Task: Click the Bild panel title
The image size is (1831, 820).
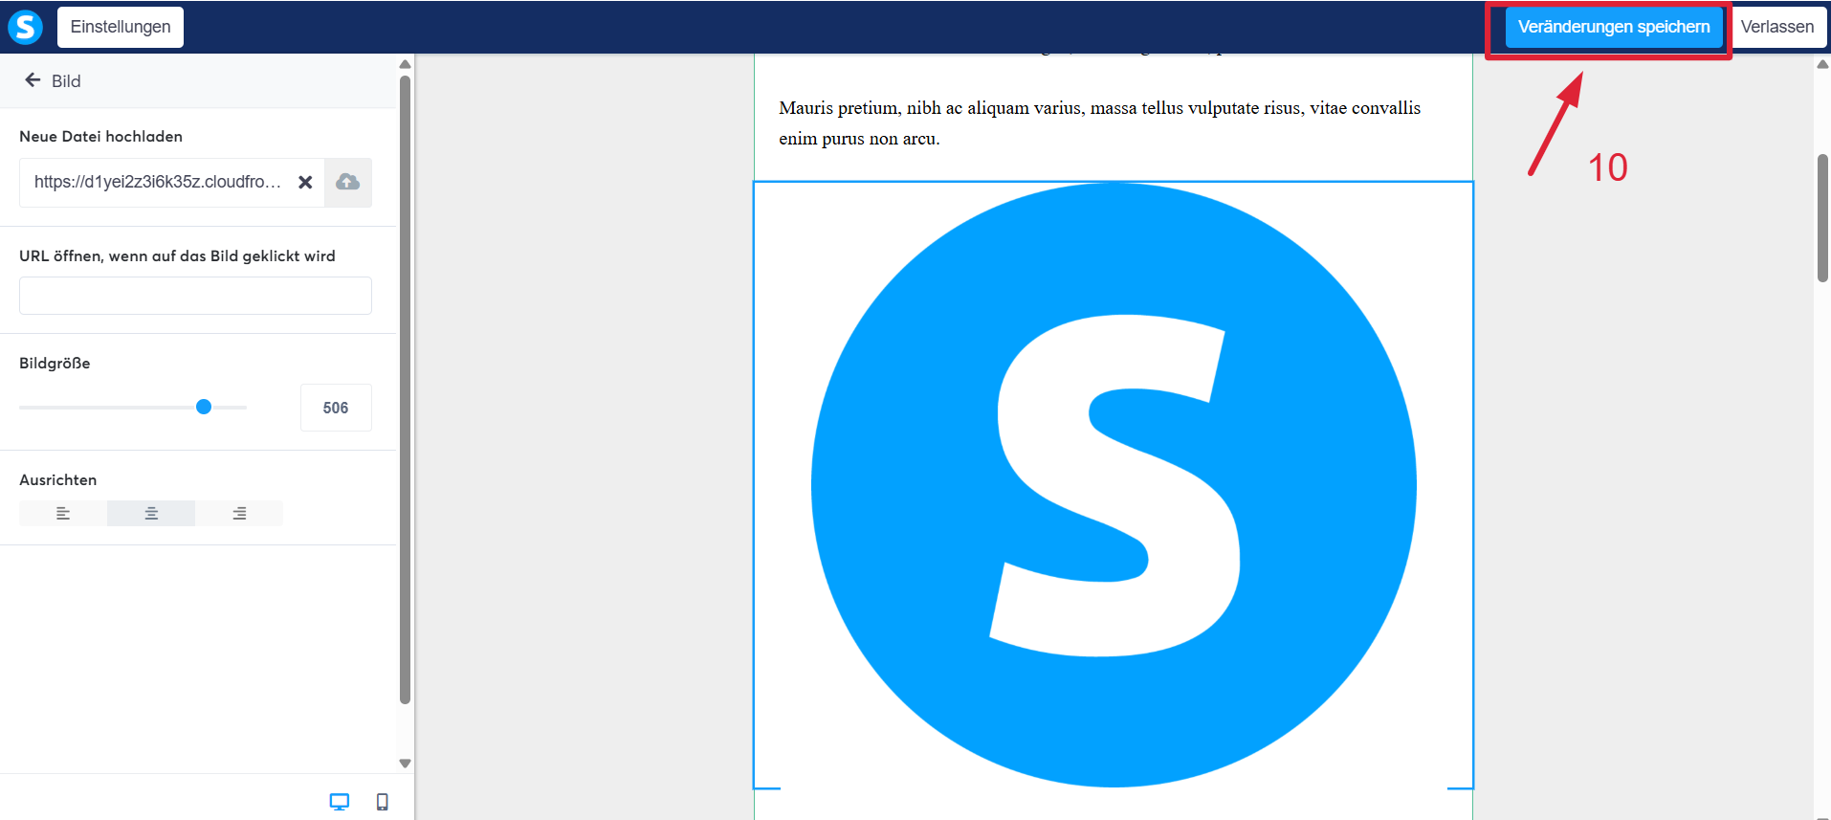Action: click(x=66, y=81)
